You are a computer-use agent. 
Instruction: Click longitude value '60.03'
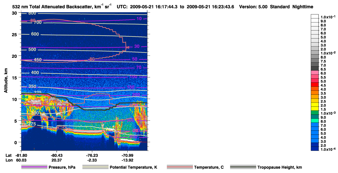click(x=21, y=160)
